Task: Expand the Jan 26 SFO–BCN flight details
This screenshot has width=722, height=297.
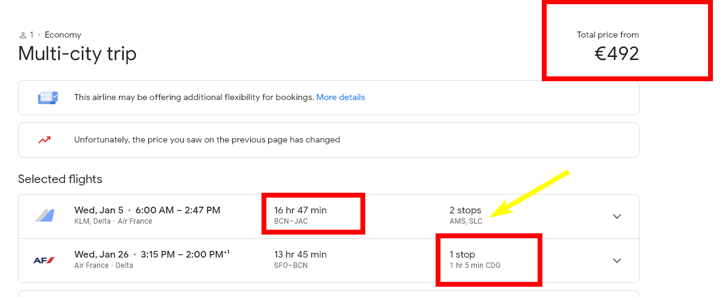Action: (x=617, y=261)
